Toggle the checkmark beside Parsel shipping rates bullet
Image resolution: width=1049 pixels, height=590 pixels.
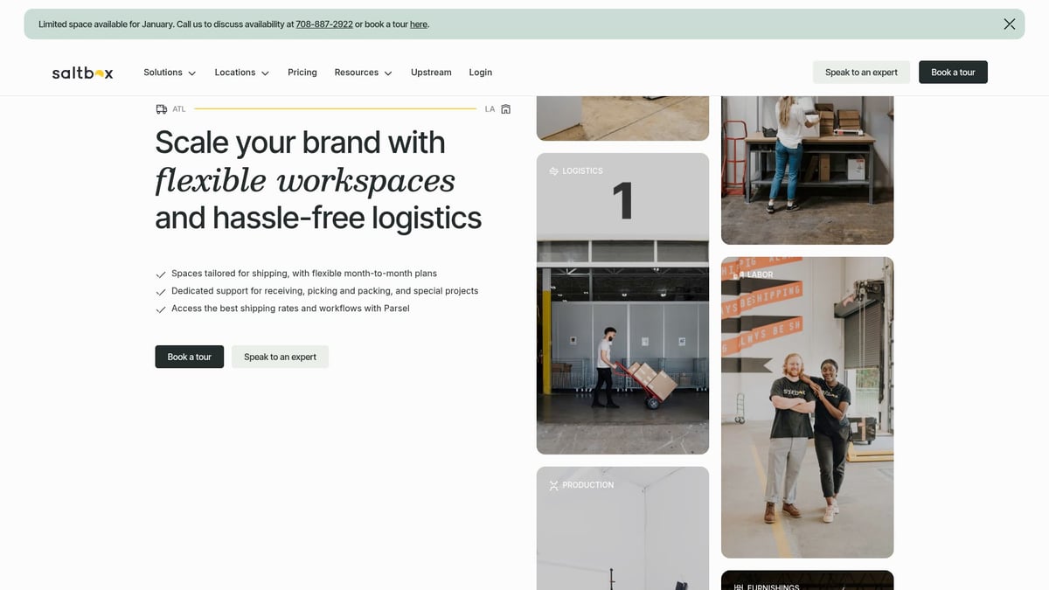(161, 309)
